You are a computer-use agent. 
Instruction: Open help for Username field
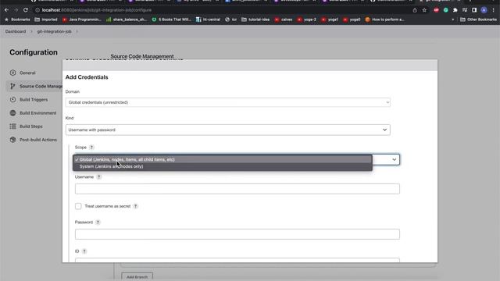99,177
